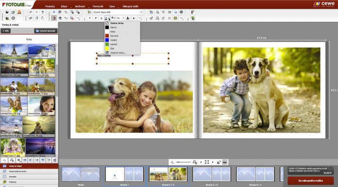Switch to Usporiadania strán panel
The width and height of the screenshot is (338, 187).
click(x=29, y=171)
